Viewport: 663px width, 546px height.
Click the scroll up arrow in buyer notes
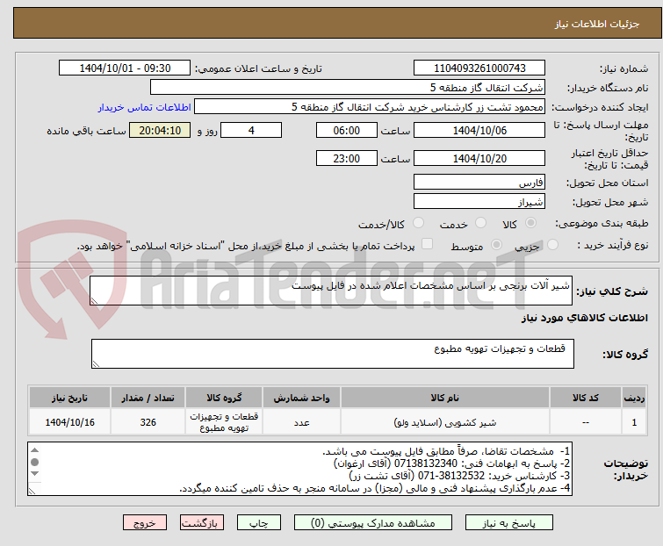pyautogui.click(x=34, y=450)
